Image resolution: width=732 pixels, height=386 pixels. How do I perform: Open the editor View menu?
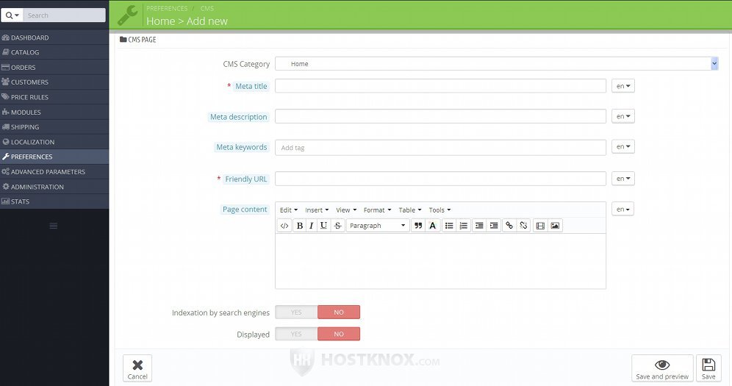point(346,210)
